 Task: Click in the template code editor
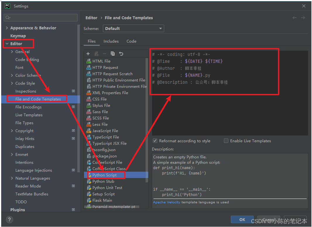[x=230, y=93]
